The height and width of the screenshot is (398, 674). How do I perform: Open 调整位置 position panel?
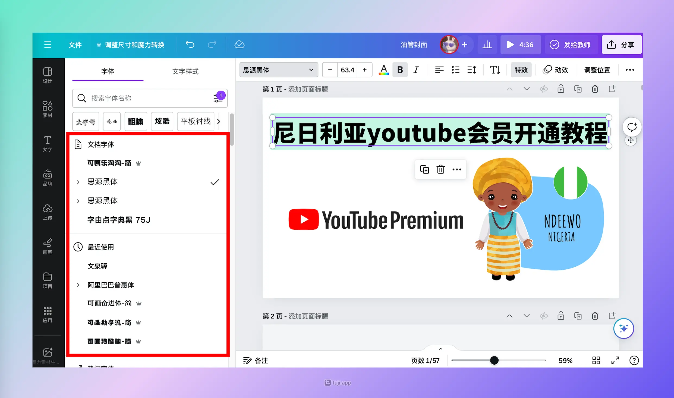pyautogui.click(x=597, y=70)
